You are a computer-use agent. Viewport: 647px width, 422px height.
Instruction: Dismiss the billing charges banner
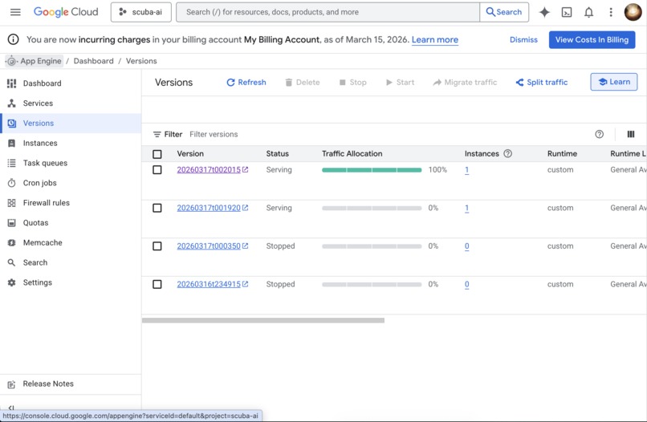(x=523, y=39)
